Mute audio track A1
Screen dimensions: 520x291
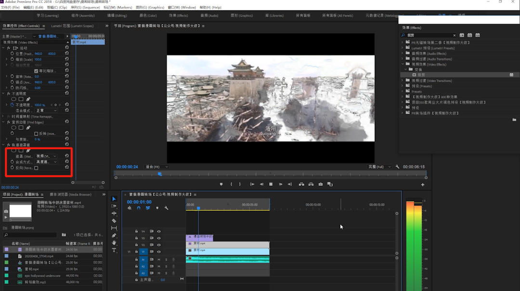tap(159, 260)
